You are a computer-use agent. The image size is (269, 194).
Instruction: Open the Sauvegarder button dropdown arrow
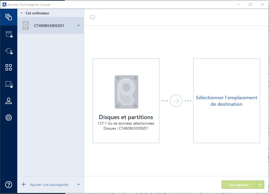(x=260, y=185)
